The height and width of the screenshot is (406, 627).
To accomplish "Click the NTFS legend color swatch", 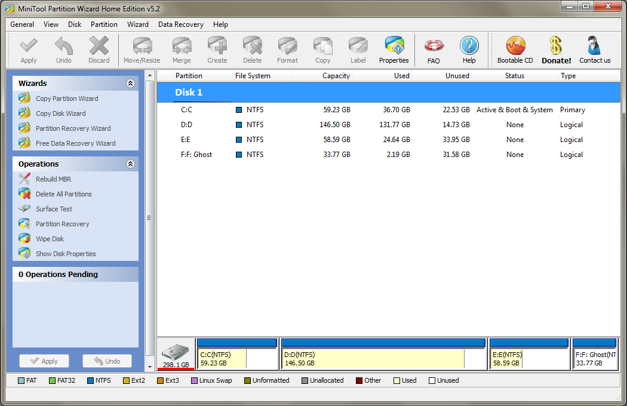I will tap(90, 380).
